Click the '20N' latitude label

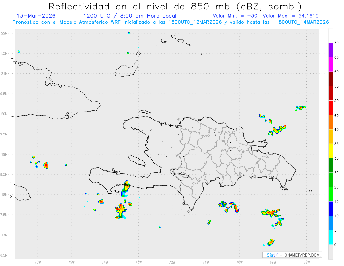tap(4, 114)
